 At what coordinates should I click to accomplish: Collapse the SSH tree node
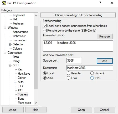tap(10, 65)
